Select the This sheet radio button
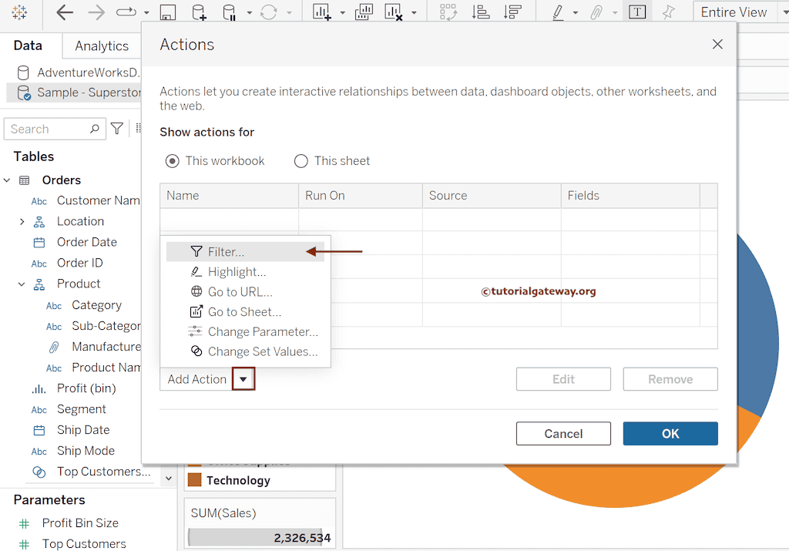 [x=301, y=161]
